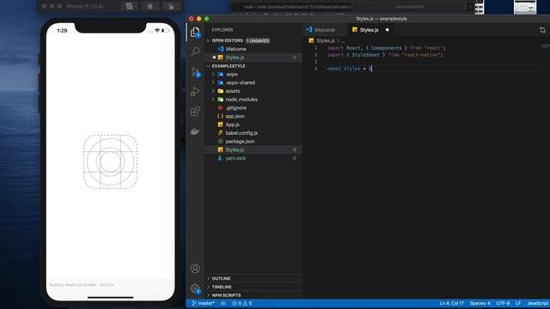Open the Accounts menu icon
550x309 pixels.
click(195, 269)
